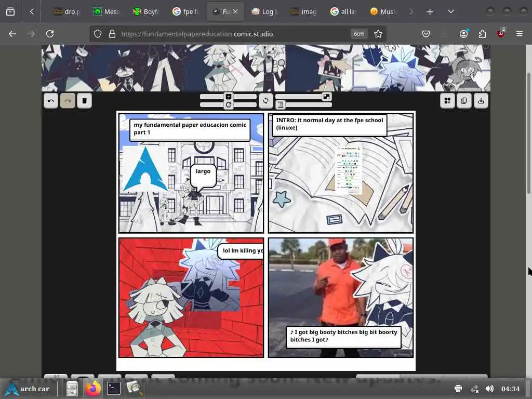Click the Firefox taskbar icon

click(93, 389)
